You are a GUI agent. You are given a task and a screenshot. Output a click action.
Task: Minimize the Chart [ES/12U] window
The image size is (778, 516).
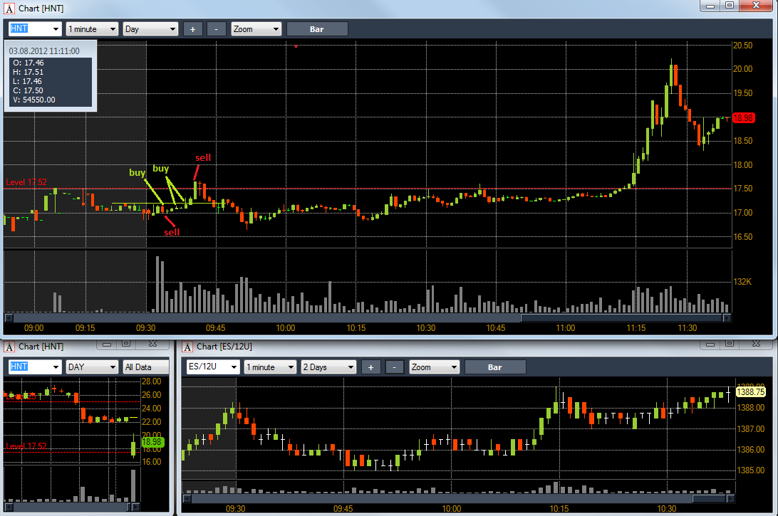click(x=710, y=344)
